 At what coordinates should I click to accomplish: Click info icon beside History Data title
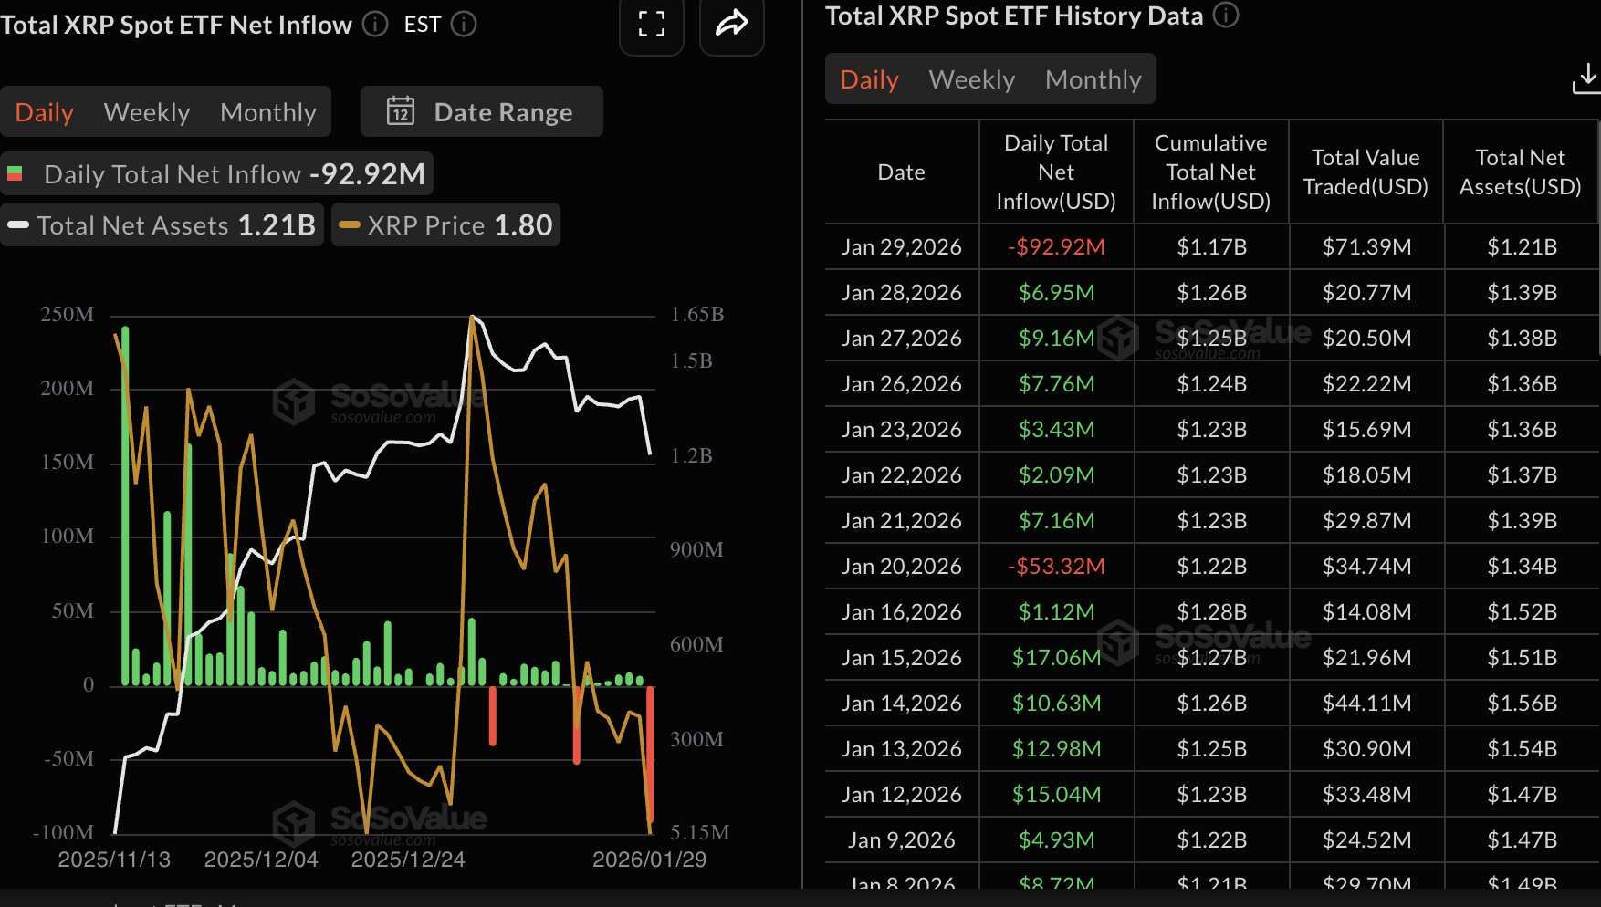tap(1226, 16)
